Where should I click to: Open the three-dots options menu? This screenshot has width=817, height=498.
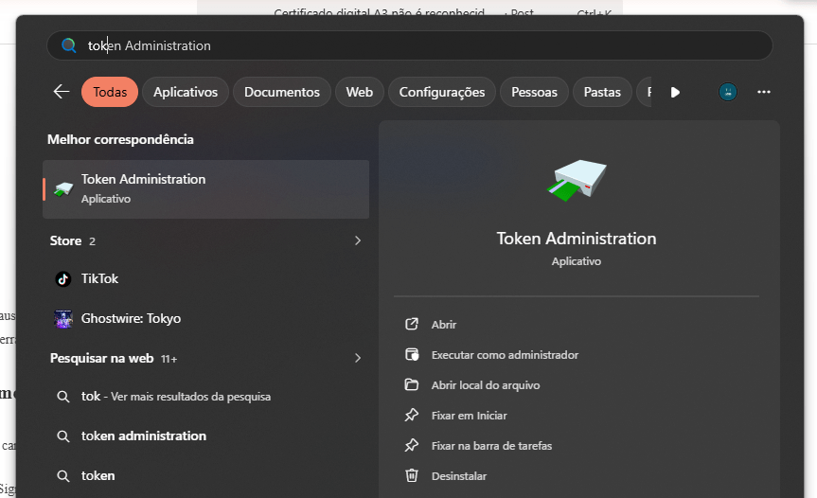(764, 92)
